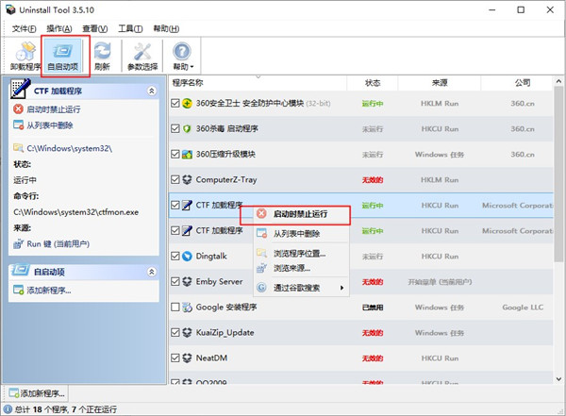Screen dimensions: 566x416
Task: Sort list by 状态 column header
Action: click(372, 82)
